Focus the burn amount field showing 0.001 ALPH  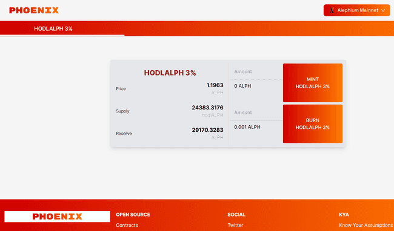pos(256,127)
